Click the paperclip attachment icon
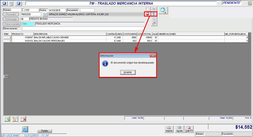This screenshot has width=253, height=137. 154,24
